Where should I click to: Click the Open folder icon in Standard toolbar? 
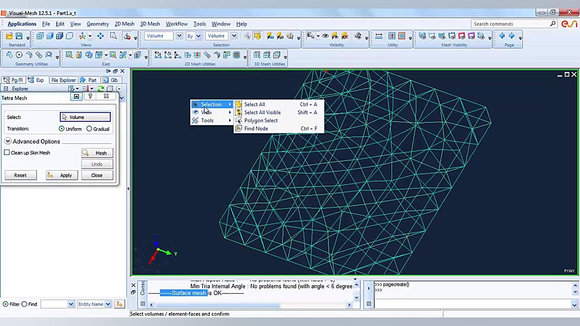[x=9, y=36]
